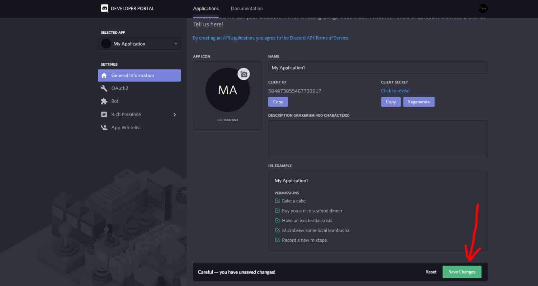
Task: Copy the Client ID
Action: pyautogui.click(x=278, y=102)
